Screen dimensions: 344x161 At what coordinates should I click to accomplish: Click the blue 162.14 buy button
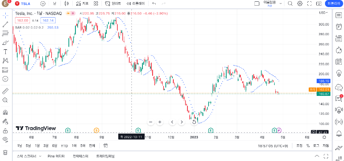click(x=48, y=20)
